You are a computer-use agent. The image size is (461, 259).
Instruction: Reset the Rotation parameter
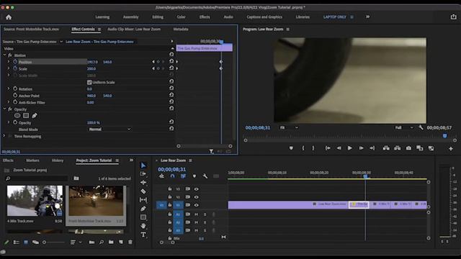click(x=171, y=88)
